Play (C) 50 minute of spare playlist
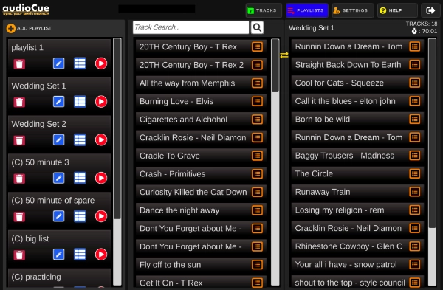Image resolution: width=443 pixels, height=290 pixels. click(101, 216)
